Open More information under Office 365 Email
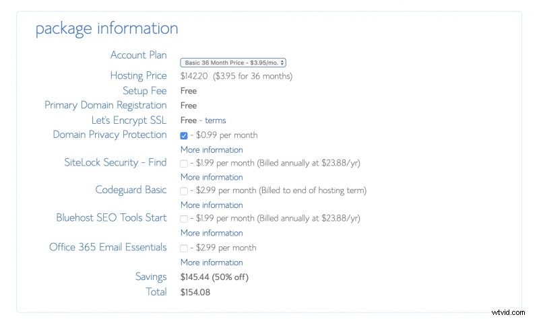Viewport: 539px width, 319px height. pyautogui.click(x=212, y=262)
